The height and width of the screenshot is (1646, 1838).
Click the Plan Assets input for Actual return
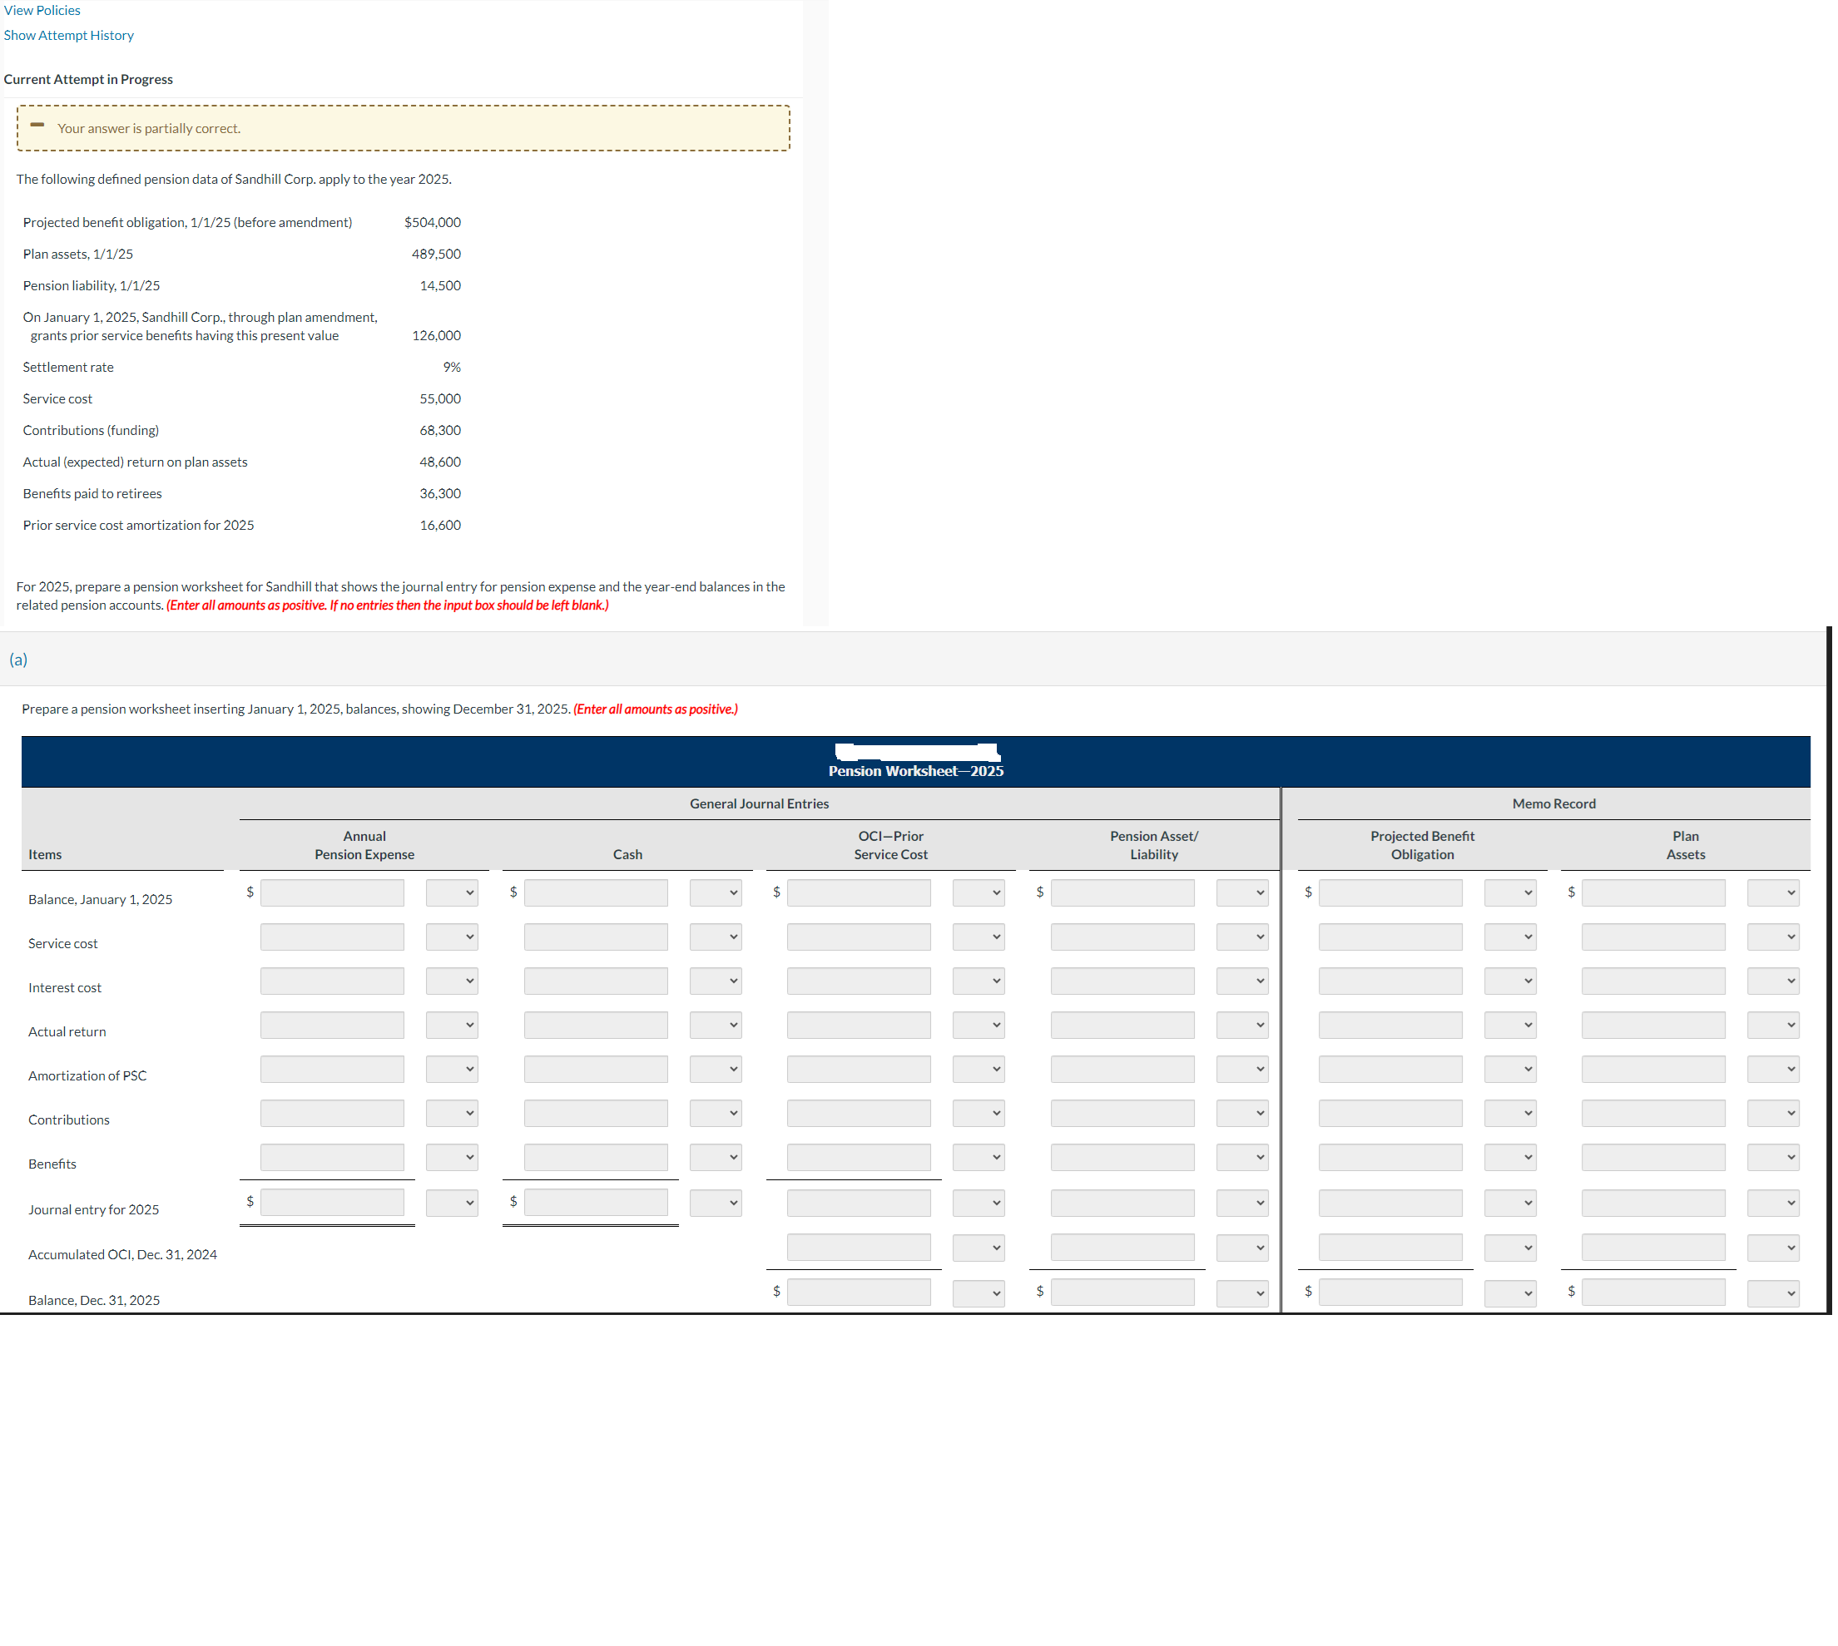tap(1652, 1025)
